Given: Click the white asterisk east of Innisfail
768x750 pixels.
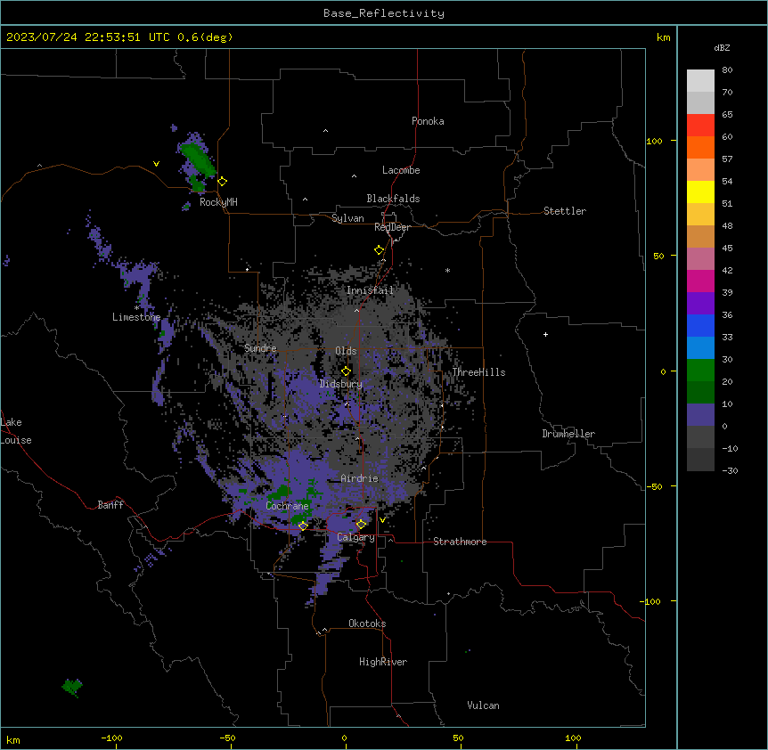Looking at the screenshot, I should [x=447, y=270].
